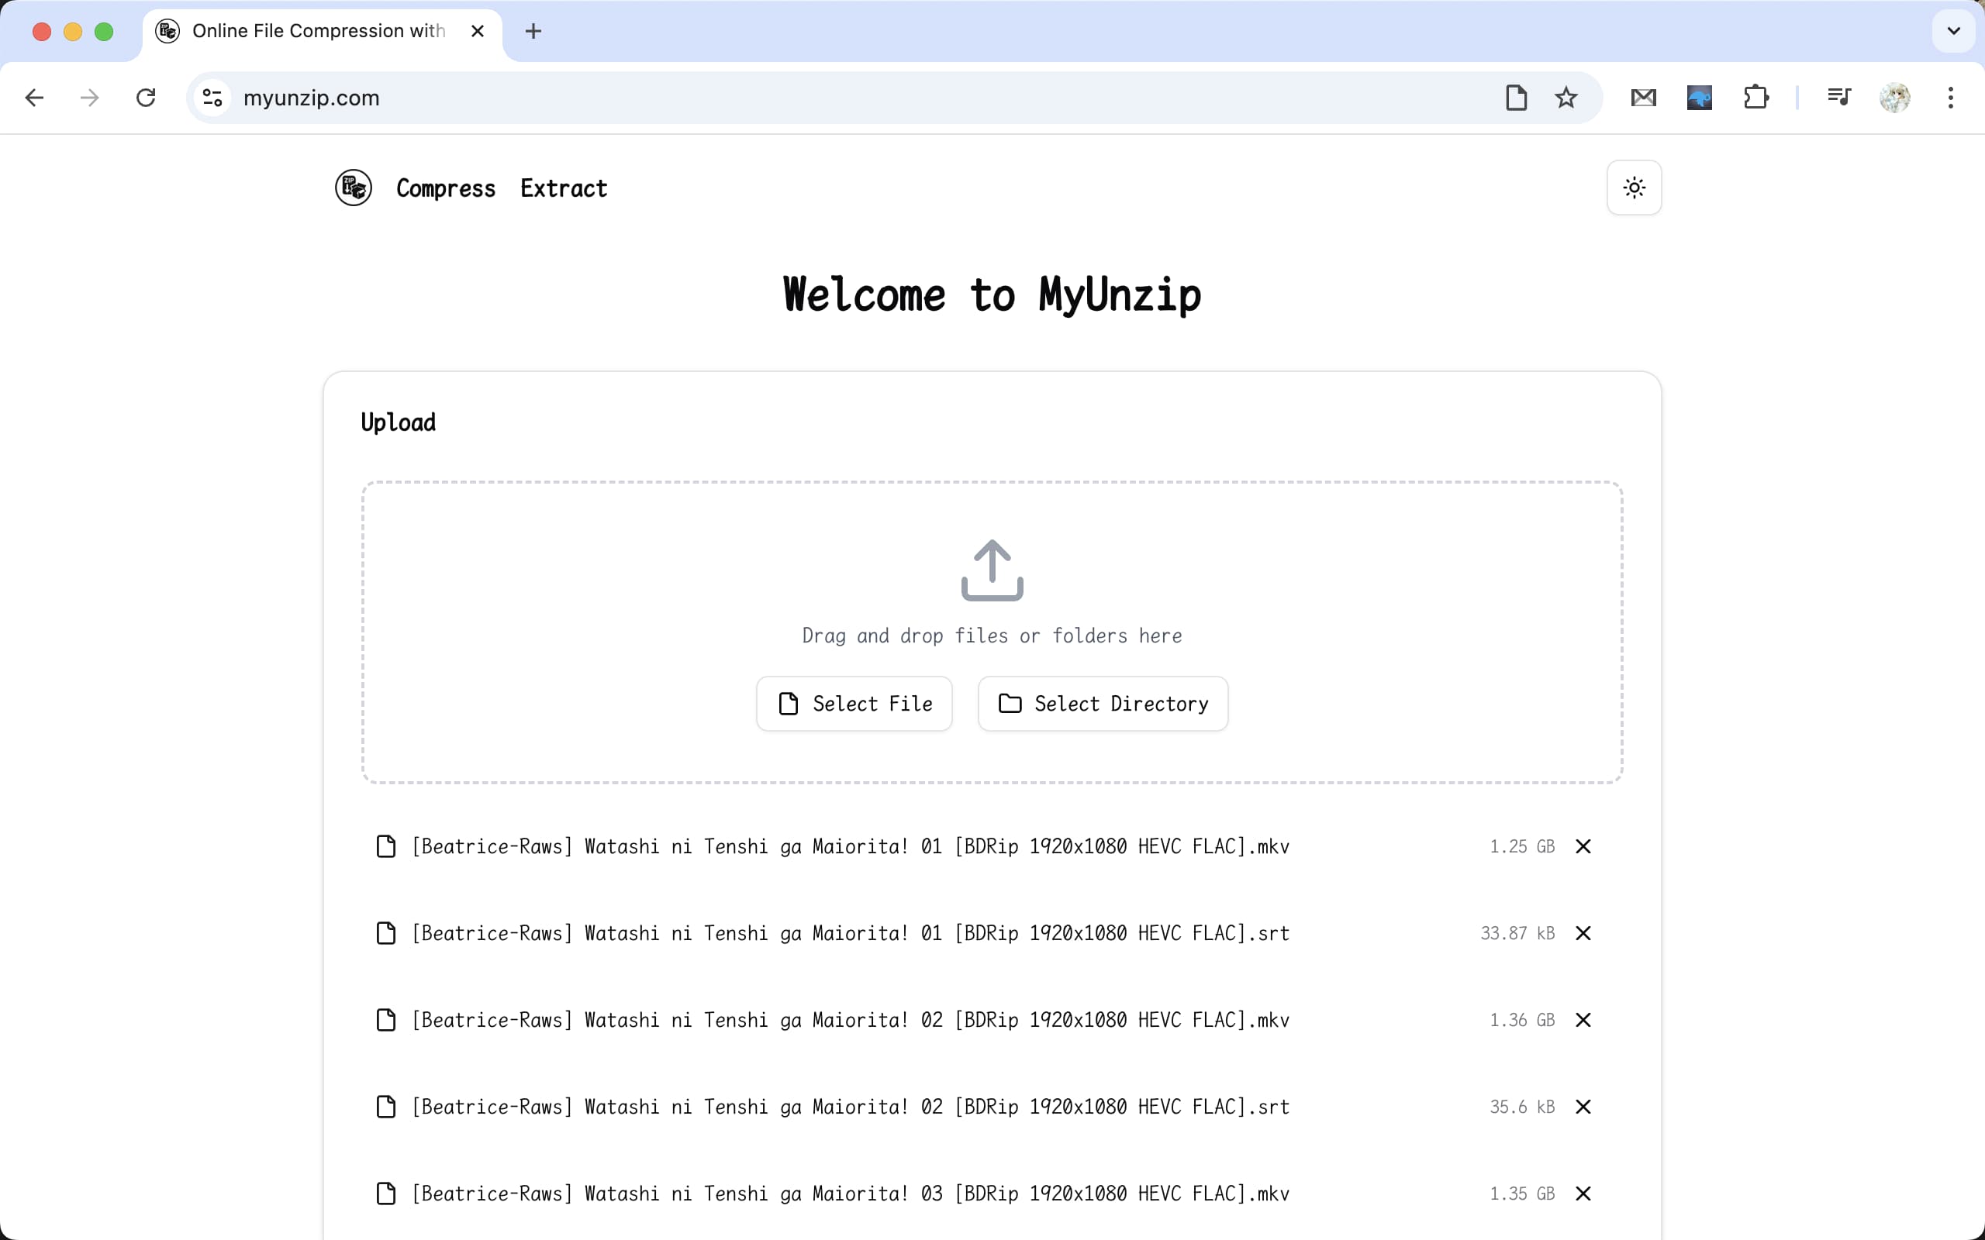Screen dimensions: 1985x1240
Task: Open the Extract page
Action: click(x=564, y=188)
